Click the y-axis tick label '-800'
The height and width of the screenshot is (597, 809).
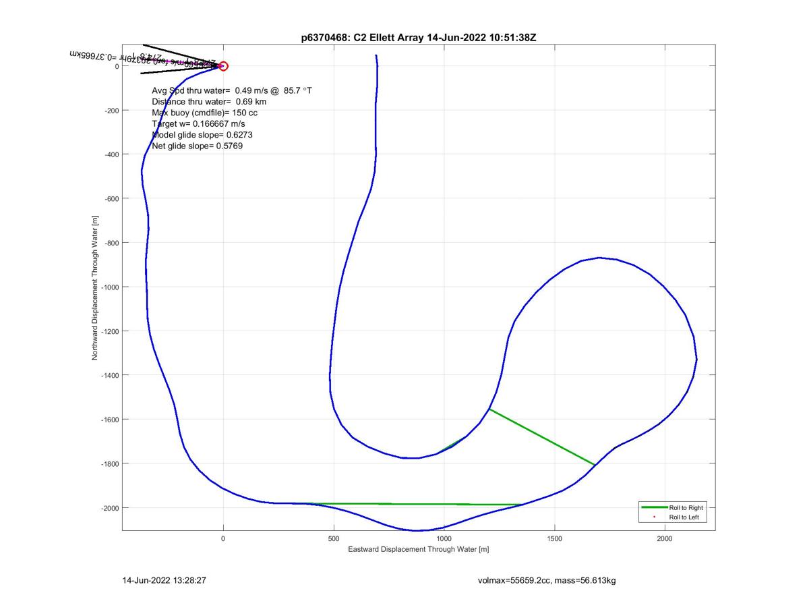(111, 243)
